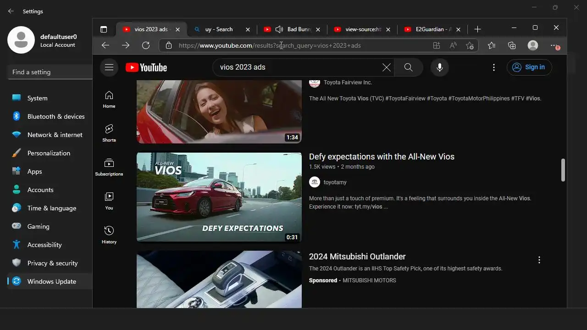
Task: Open Apps in Settings window
Action: coord(50,171)
